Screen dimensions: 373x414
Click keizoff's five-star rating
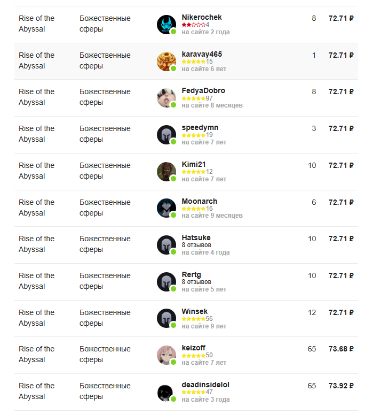[x=193, y=355]
